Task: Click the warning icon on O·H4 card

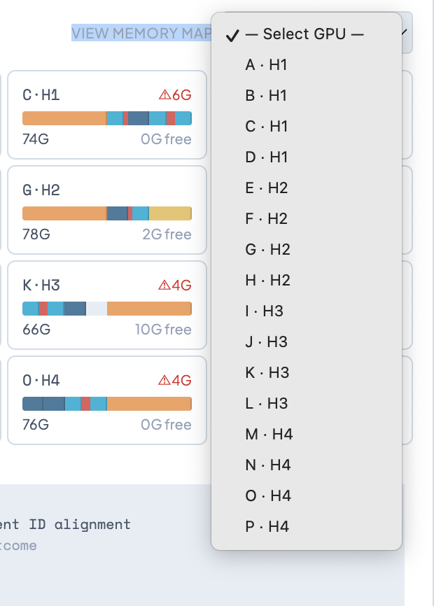Action: [165, 381]
